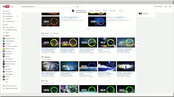The height and width of the screenshot is (97, 174).
Task: Open second NCS: Trap thumbnail with city aerial
Action: click(69, 89)
